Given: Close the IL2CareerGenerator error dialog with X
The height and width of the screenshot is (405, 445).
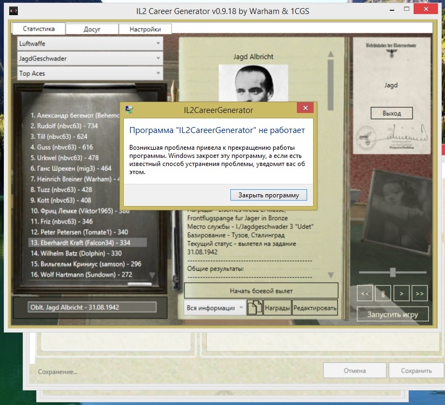Looking at the screenshot, I should tap(305, 108).
